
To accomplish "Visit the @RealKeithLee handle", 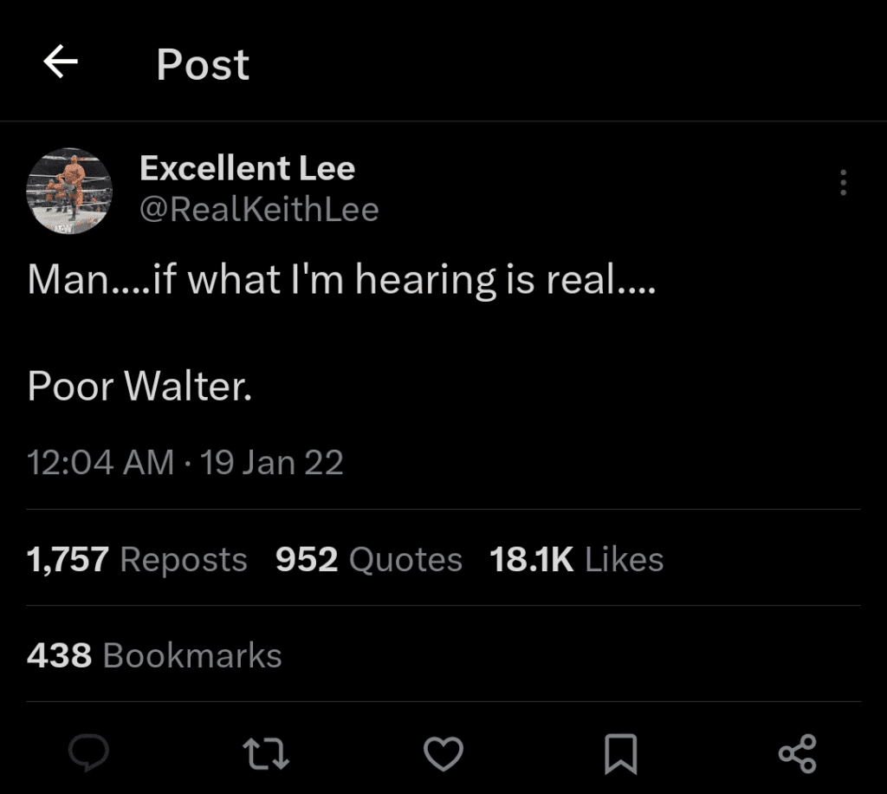I will click(259, 210).
